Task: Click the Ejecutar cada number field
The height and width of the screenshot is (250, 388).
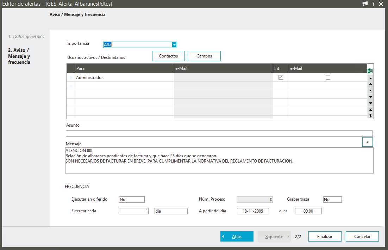Action: 134,211
